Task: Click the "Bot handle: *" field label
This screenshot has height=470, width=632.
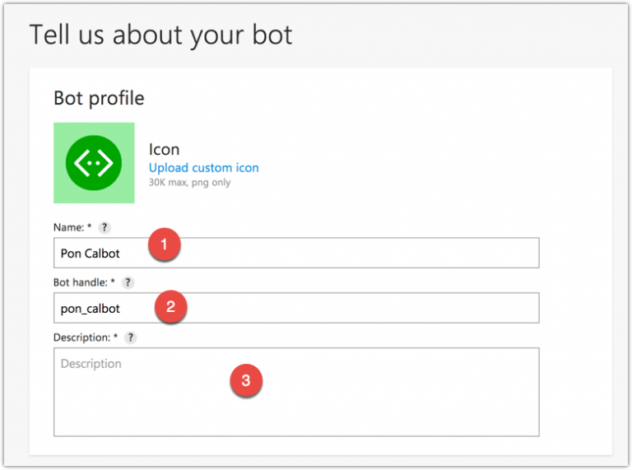Action: [84, 282]
